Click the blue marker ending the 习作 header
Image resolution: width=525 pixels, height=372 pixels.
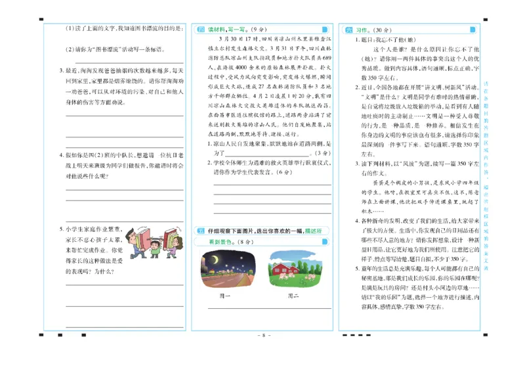472,30
